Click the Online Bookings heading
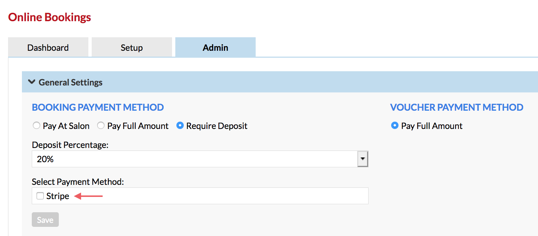The height and width of the screenshot is (236, 538). (50, 17)
